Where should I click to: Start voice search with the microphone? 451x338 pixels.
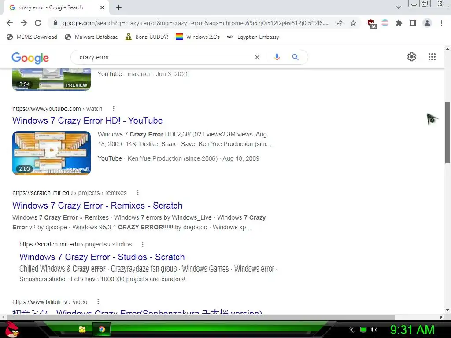pos(277,57)
